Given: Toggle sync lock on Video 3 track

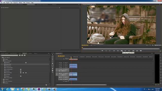Looking at the screenshot, I should pos(61,65).
